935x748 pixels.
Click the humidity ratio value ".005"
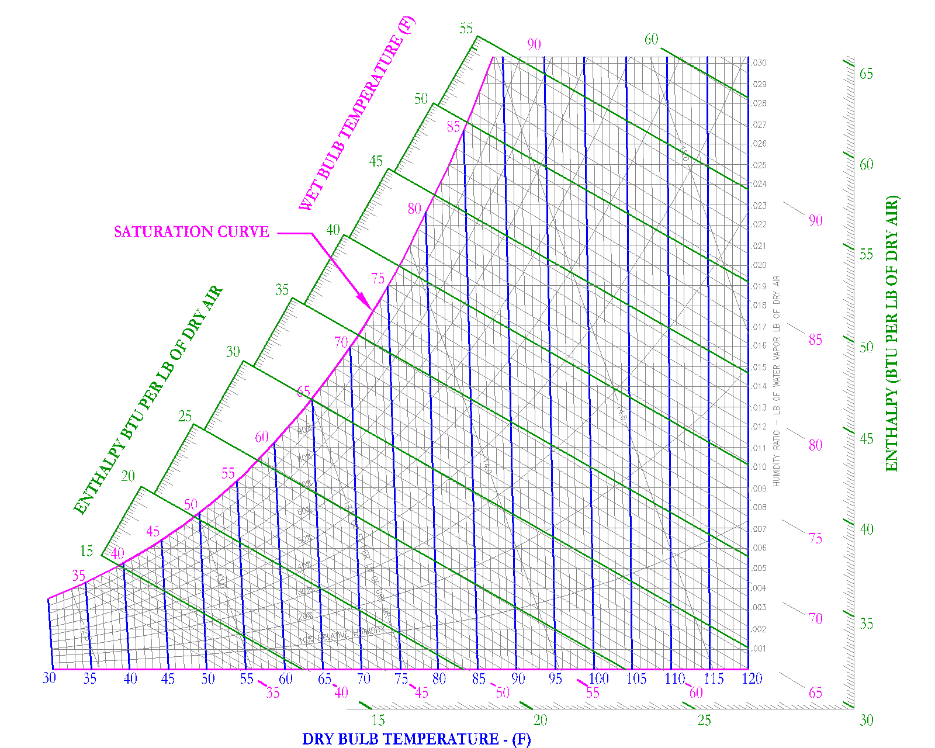click(x=759, y=569)
